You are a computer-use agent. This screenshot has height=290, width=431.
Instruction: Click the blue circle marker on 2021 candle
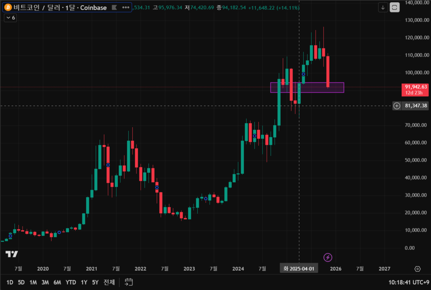pos(108,165)
